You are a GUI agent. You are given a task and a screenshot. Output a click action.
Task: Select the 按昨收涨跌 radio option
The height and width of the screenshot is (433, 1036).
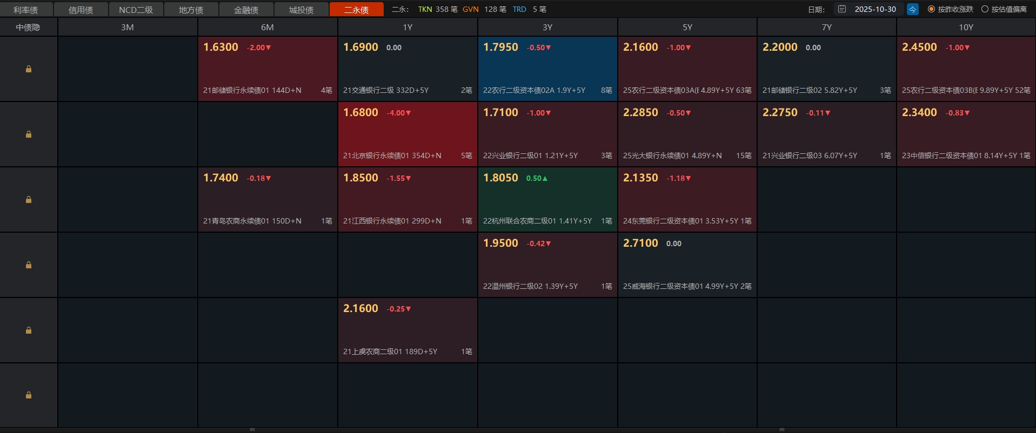(x=931, y=9)
